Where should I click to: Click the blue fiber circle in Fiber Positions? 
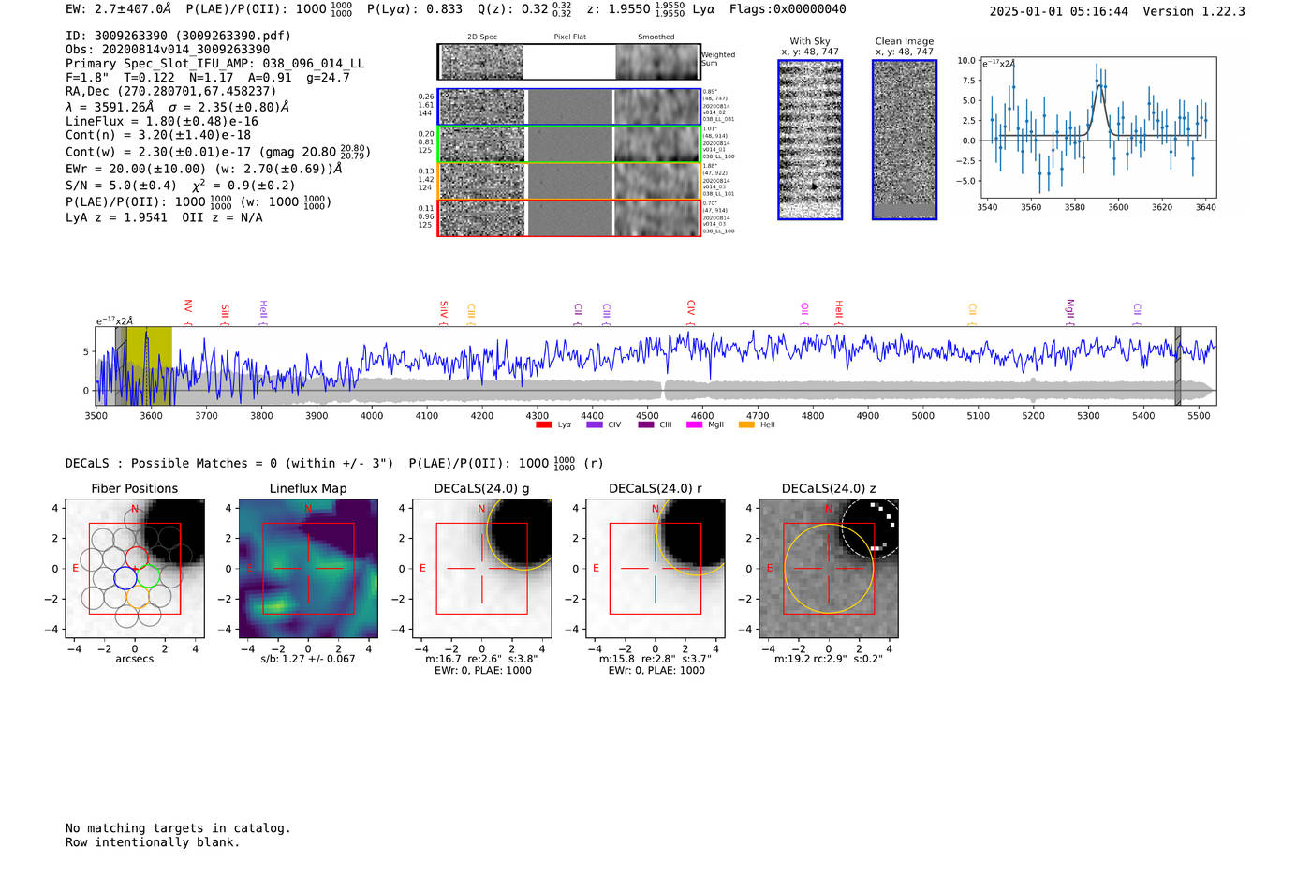pos(125,577)
